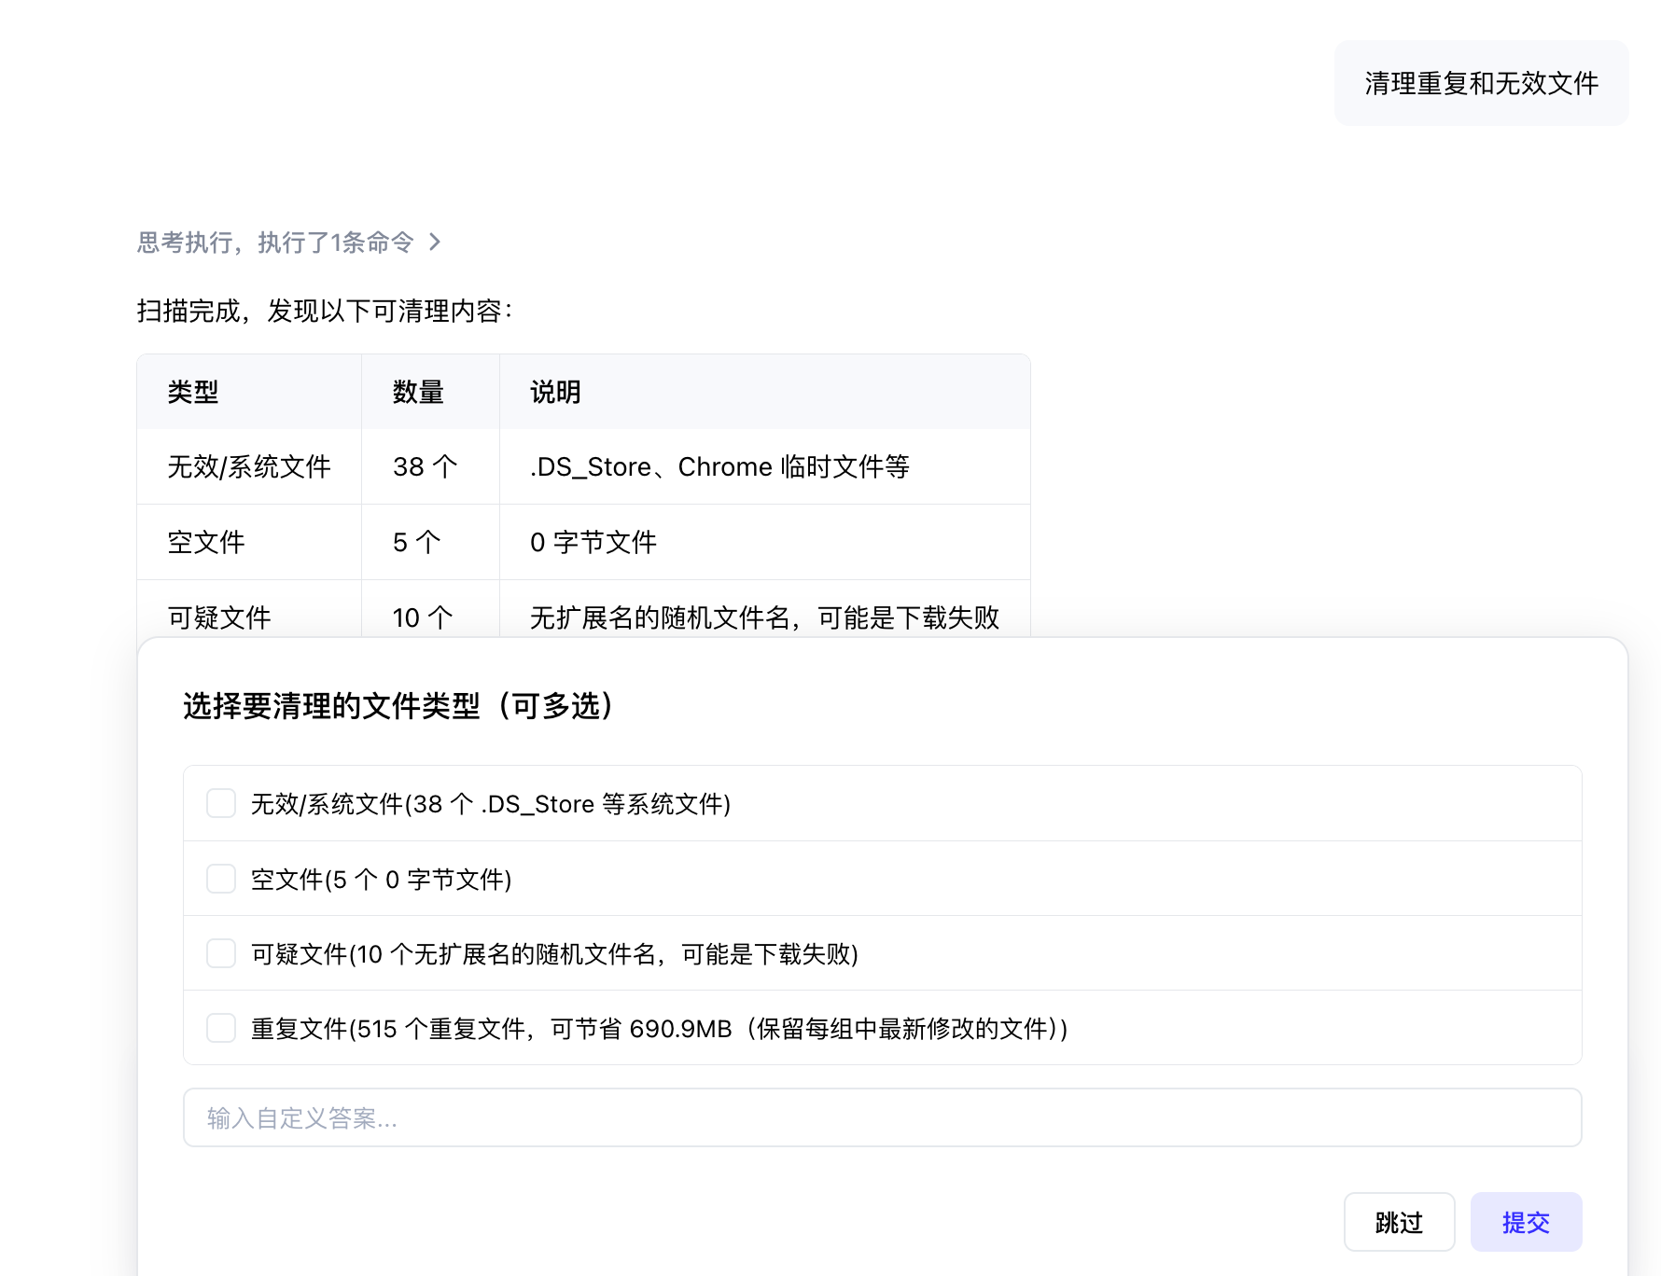Open the 思考执行，执行了1条命令 details text
Viewport: 1661px width, 1276px height.
tap(275, 243)
